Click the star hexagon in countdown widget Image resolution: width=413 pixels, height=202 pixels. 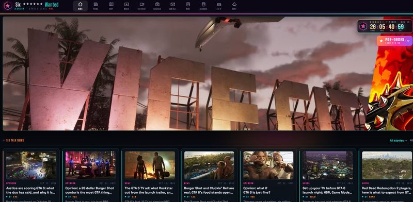[363, 26]
